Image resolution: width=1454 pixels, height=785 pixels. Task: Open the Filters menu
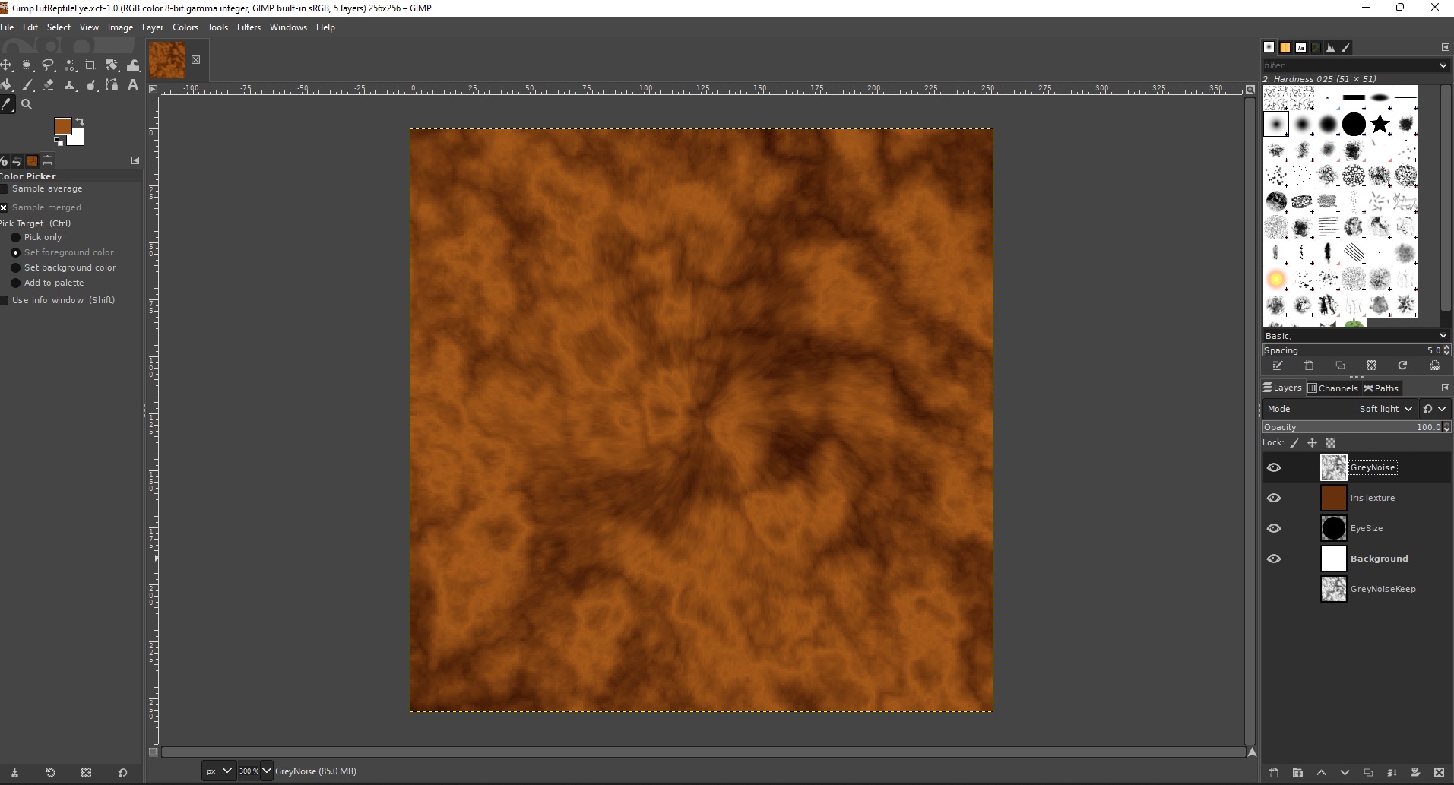249,27
